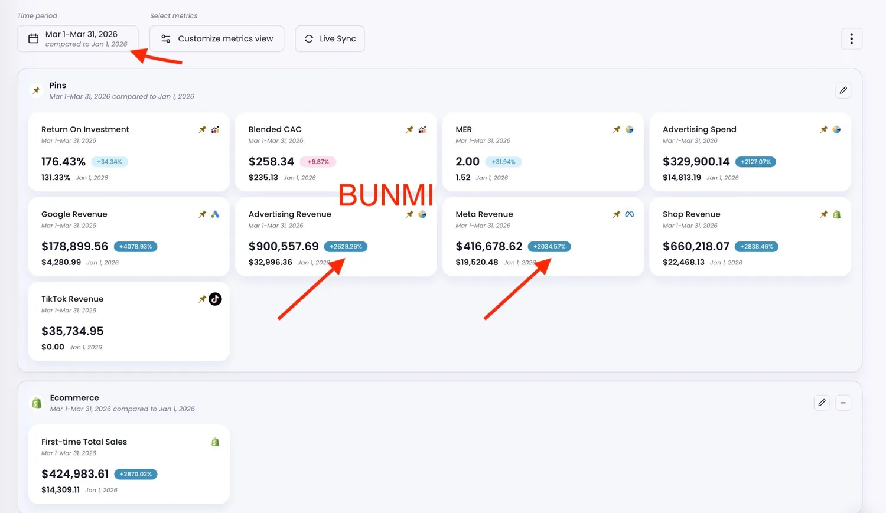886x513 pixels.
Task: Click the Live Sync button
Action: tap(330, 39)
